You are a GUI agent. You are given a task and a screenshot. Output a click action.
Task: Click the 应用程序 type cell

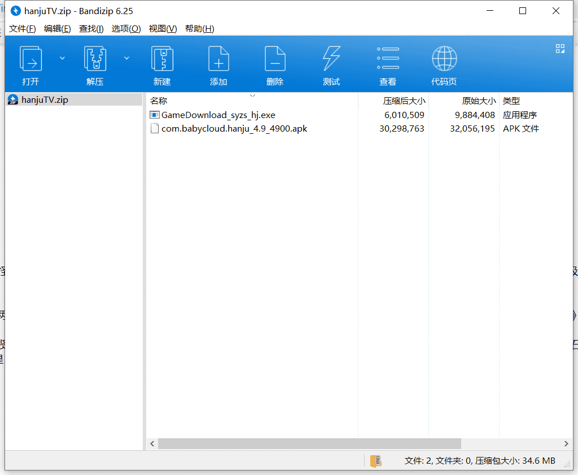520,115
